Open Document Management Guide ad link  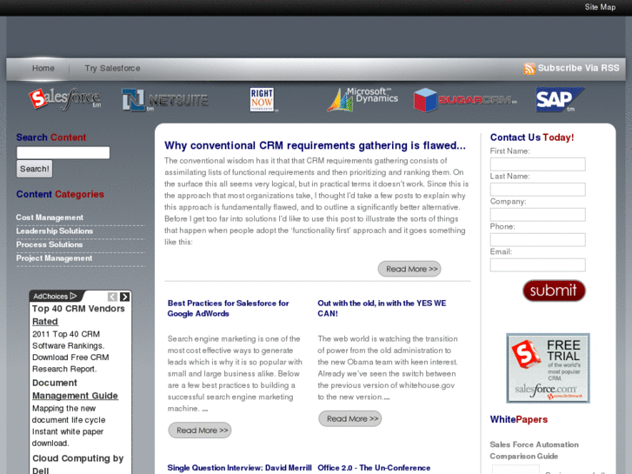(x=75, y=390)
